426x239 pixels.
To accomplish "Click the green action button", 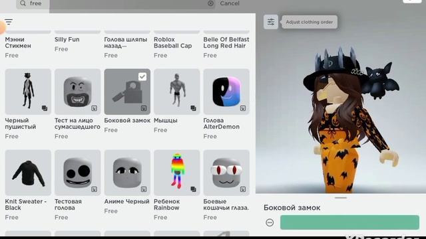I will 349,222.
